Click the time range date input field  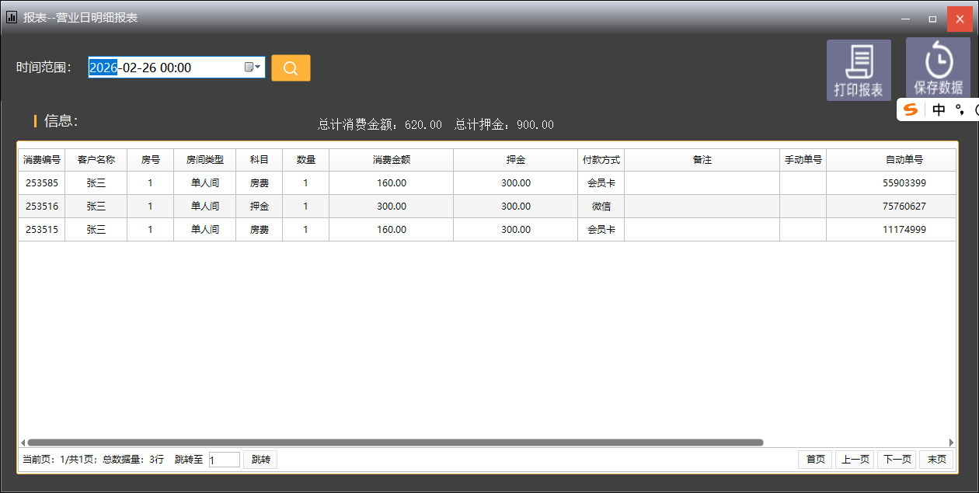tap(163, 68)
